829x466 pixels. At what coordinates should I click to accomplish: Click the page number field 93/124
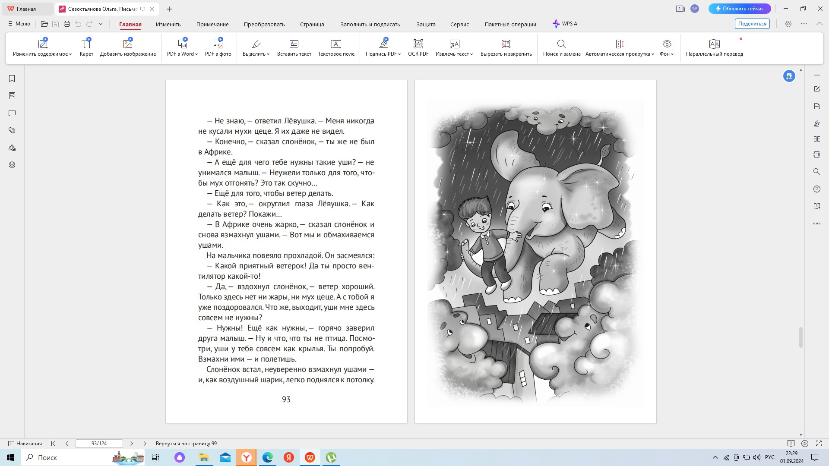99,444
